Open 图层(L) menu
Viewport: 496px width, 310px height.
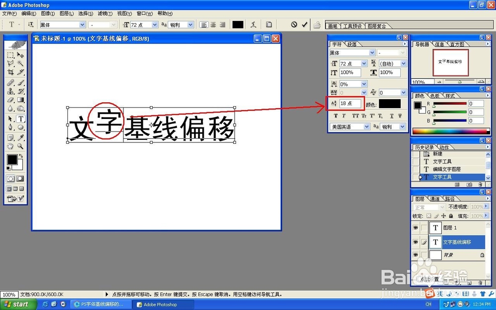click(67, 13)
